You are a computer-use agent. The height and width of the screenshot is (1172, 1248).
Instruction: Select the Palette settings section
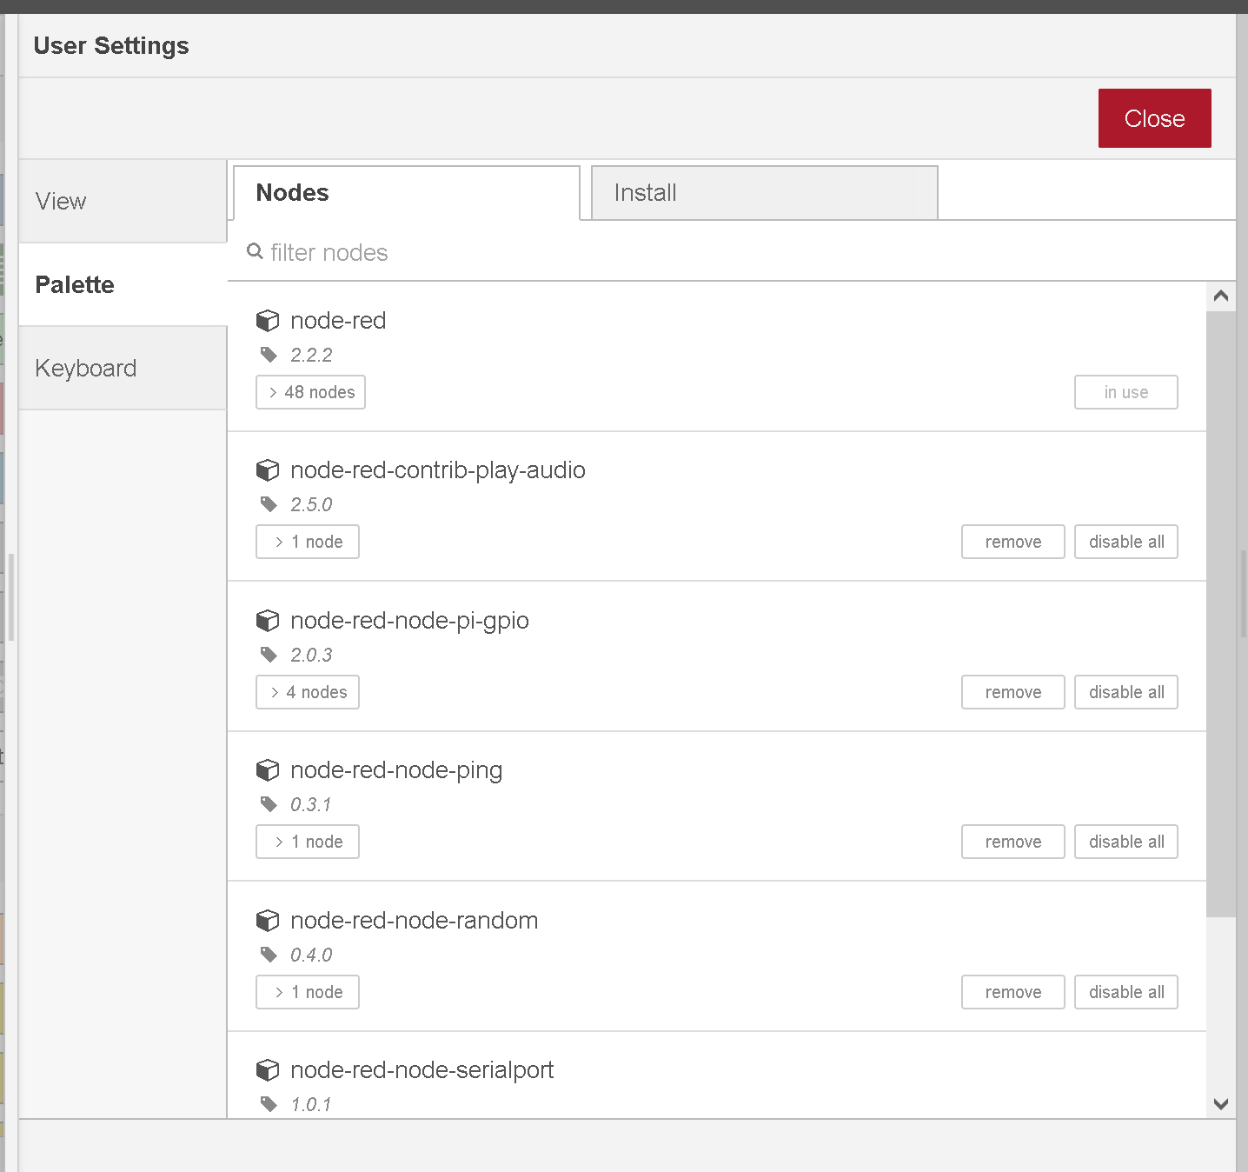(x=123, y=284)
